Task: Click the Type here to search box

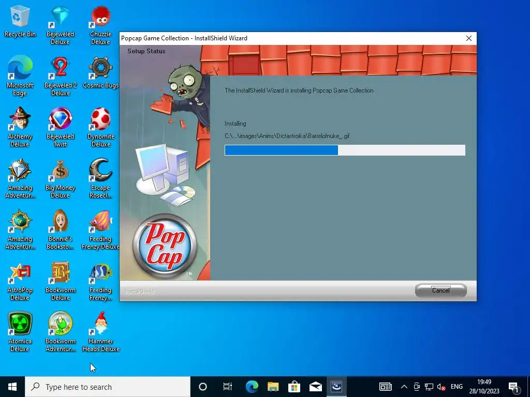Action: [x=108, y=387]
